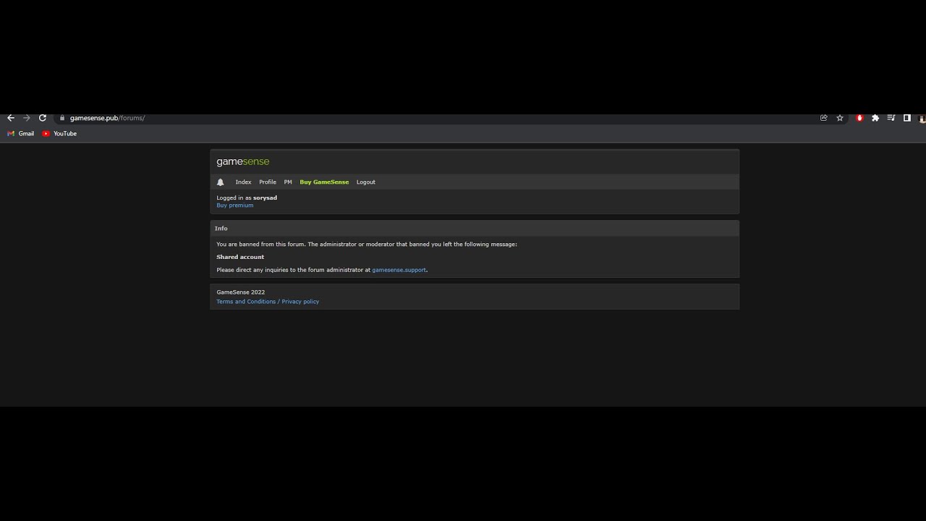Screen dimensions: 926x521
Task: Click the sorysad username text
Action: click(x=265, y=198)
